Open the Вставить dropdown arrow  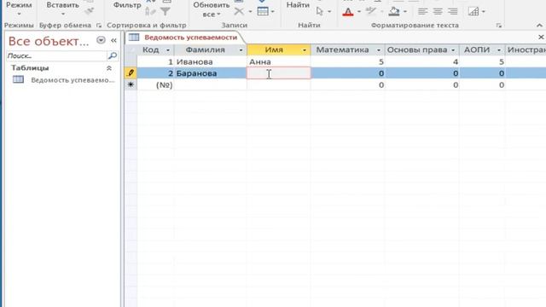click(x=62, y=14)
